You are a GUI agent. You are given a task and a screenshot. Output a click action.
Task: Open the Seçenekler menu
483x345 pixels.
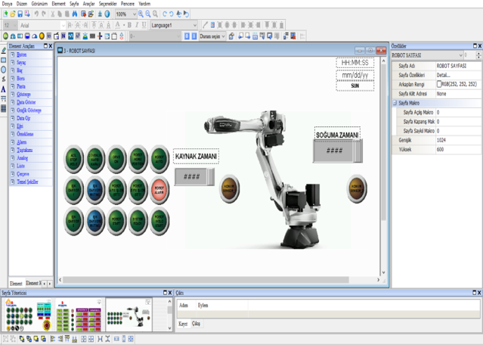(108, 4)
